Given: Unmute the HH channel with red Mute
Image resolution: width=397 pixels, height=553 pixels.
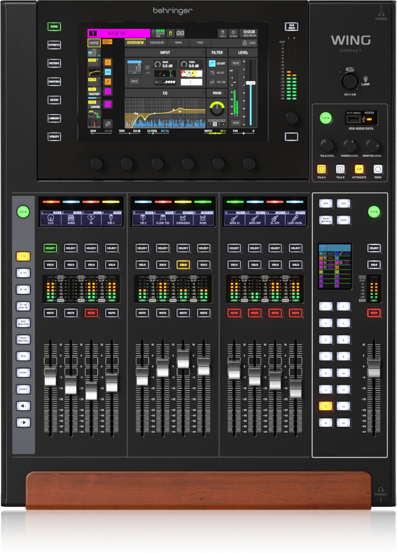Looking at the screenshot, I should 91,313.
